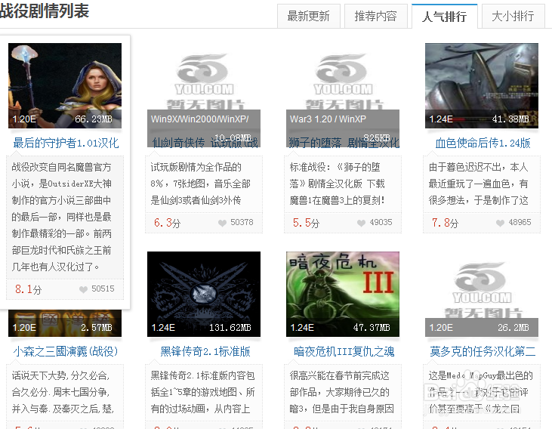Open the 暗夜危机III复仇之魂 title link
The image size is (552, 429).
(x=344, y=351)
